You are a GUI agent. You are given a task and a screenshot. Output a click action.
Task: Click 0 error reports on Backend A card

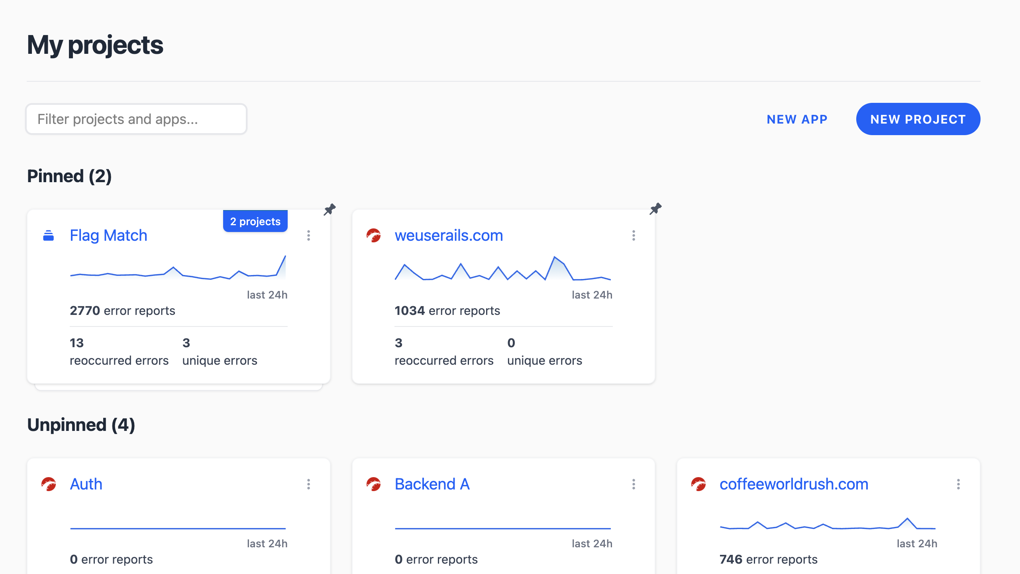(x=436, y=559)
